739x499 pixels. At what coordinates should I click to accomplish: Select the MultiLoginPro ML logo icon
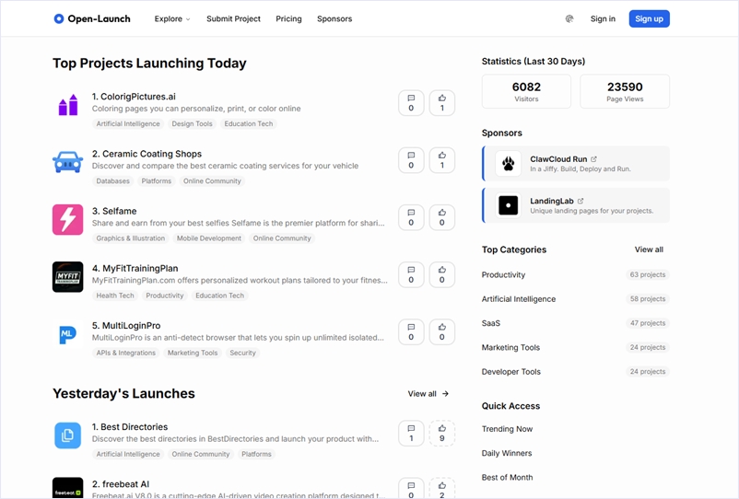pyautogui.click(x=68, y=334)
